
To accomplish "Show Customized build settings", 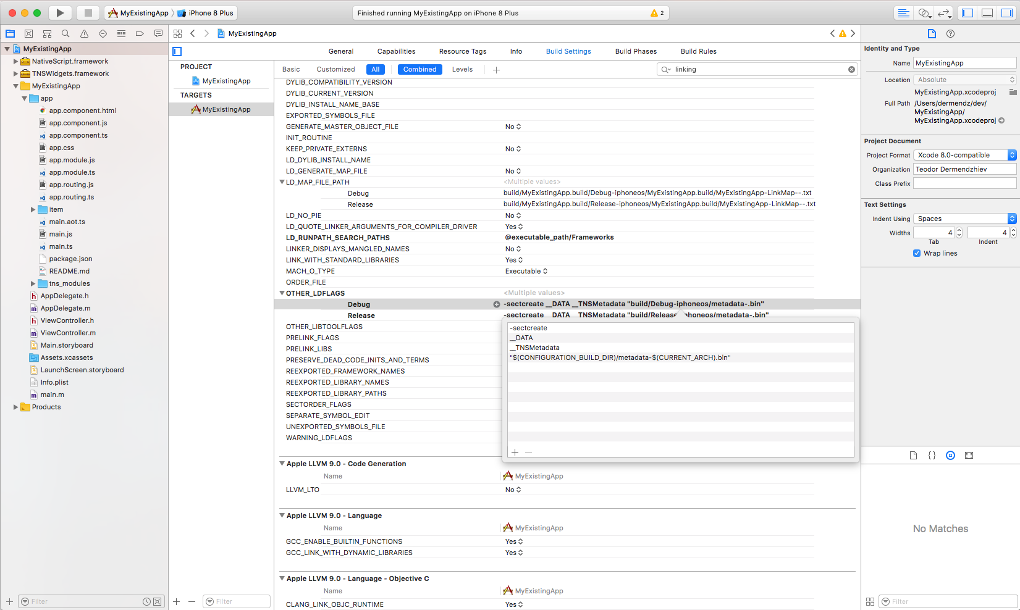I will click(x=335, y=69).
